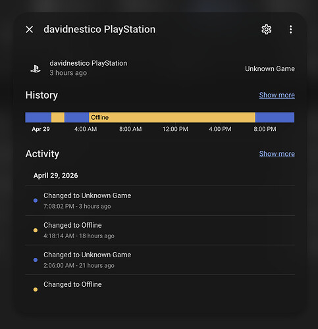The height and width of the screenshot is (329, 318).
Task: Open the three-dot overflow menu
Action: click(x=290, y=30)
